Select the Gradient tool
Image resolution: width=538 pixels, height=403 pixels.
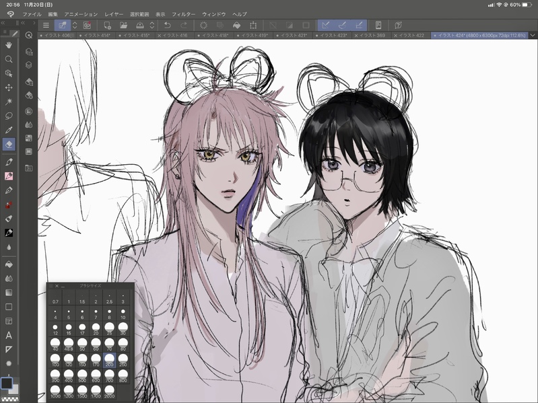pos(9,292)
